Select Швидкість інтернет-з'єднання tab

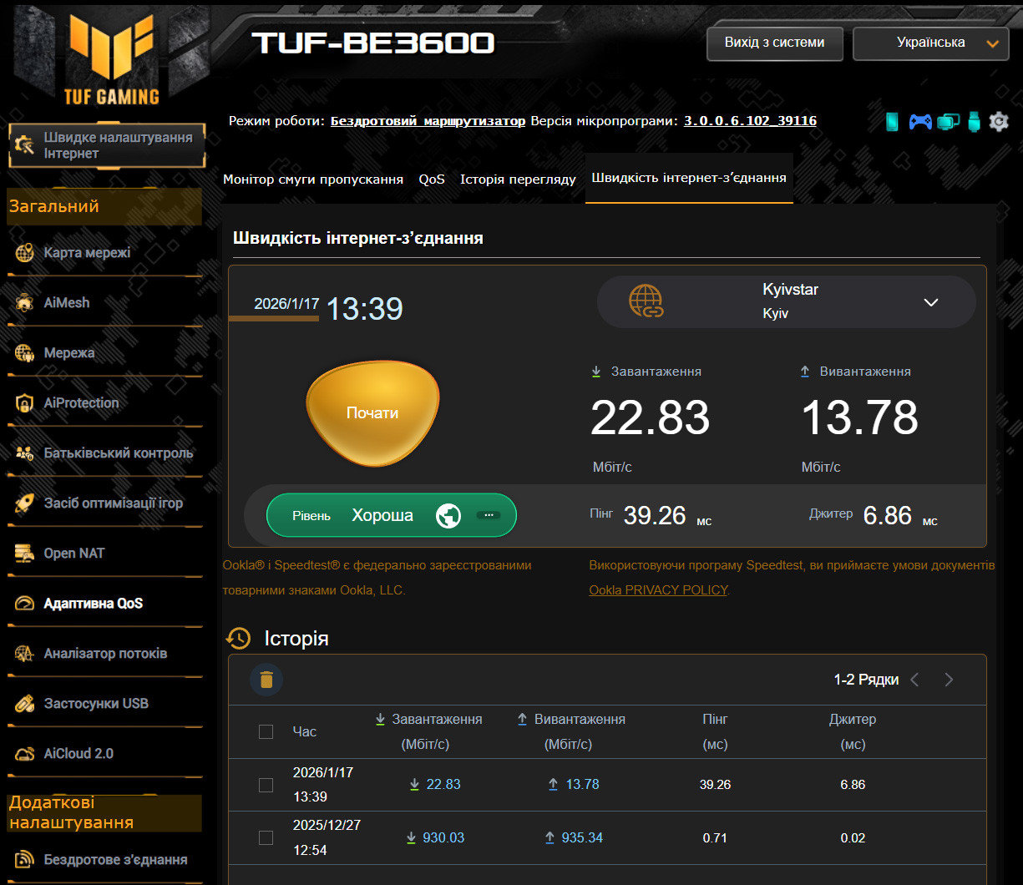[689, 178]
